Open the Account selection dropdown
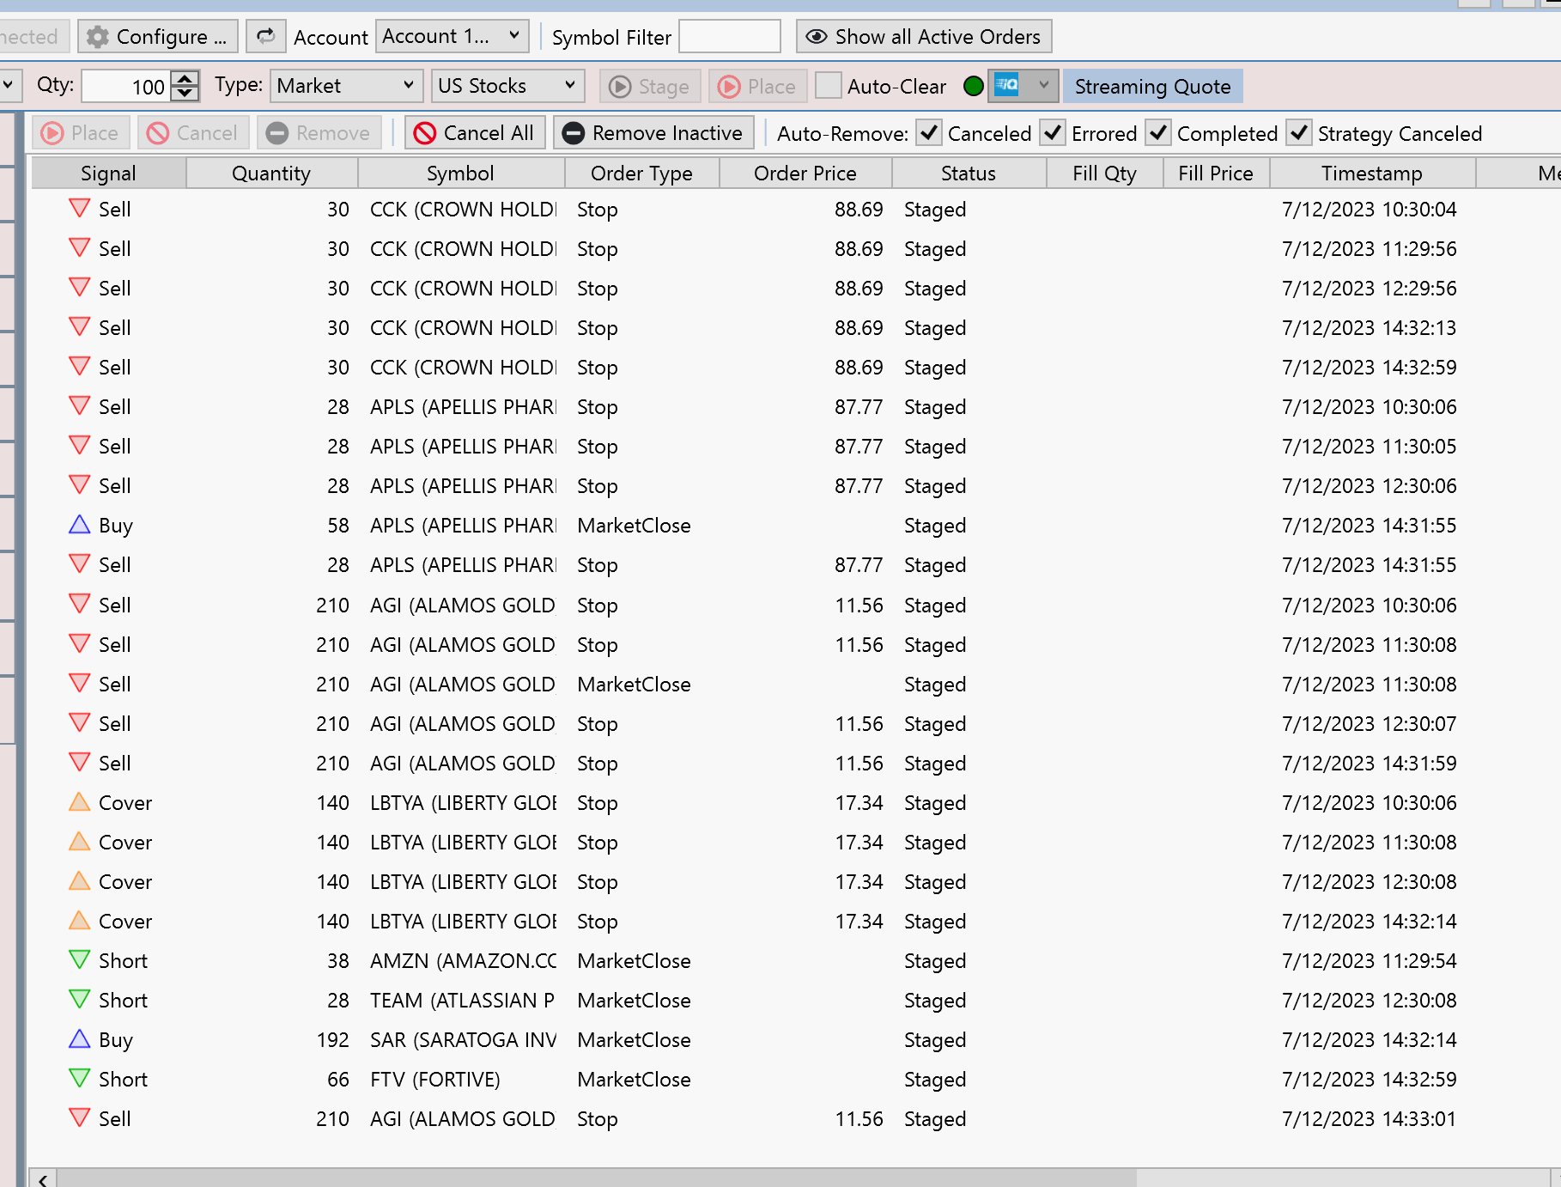The image size is (1561, 1187). 452,37
